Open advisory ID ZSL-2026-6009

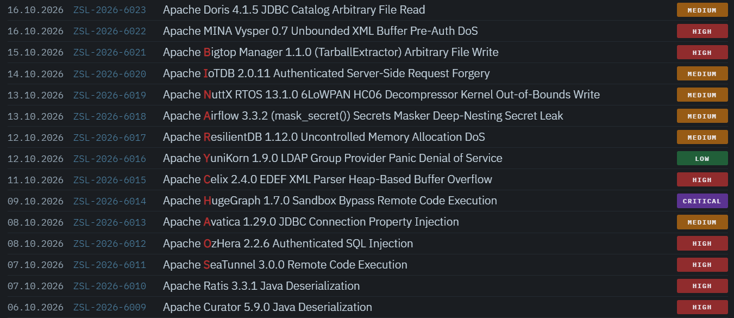click(110, 307)
